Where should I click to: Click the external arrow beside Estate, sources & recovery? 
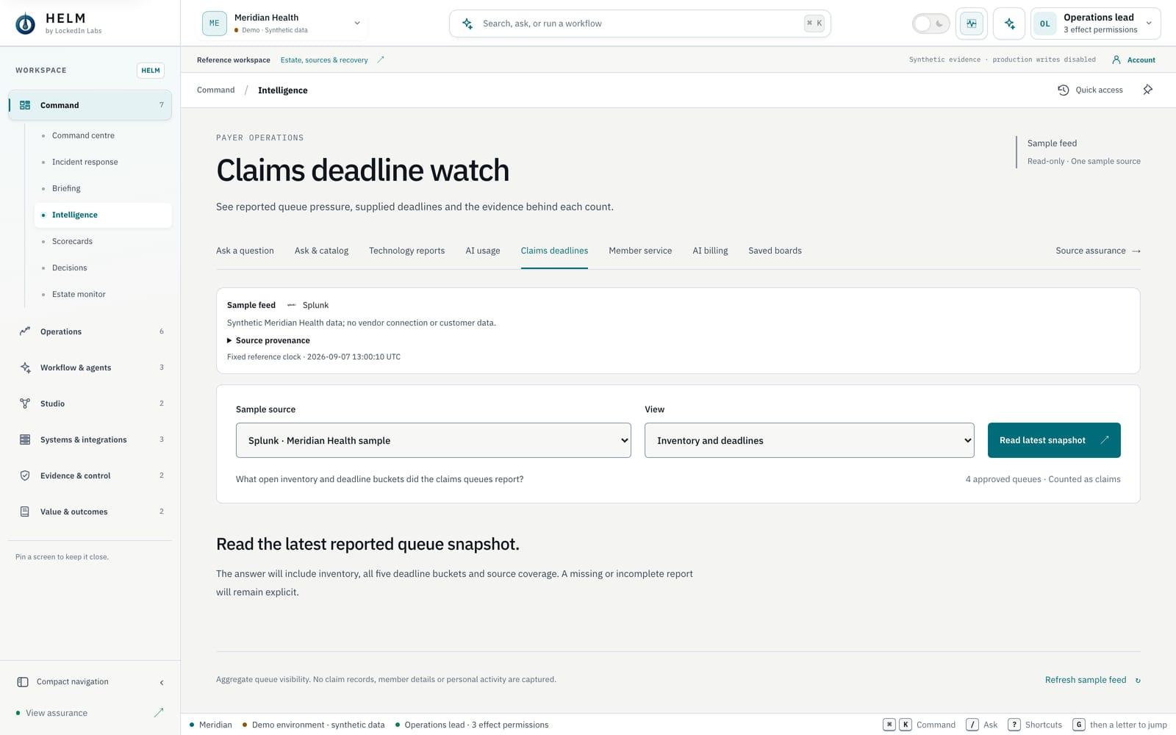coord(381,60)
